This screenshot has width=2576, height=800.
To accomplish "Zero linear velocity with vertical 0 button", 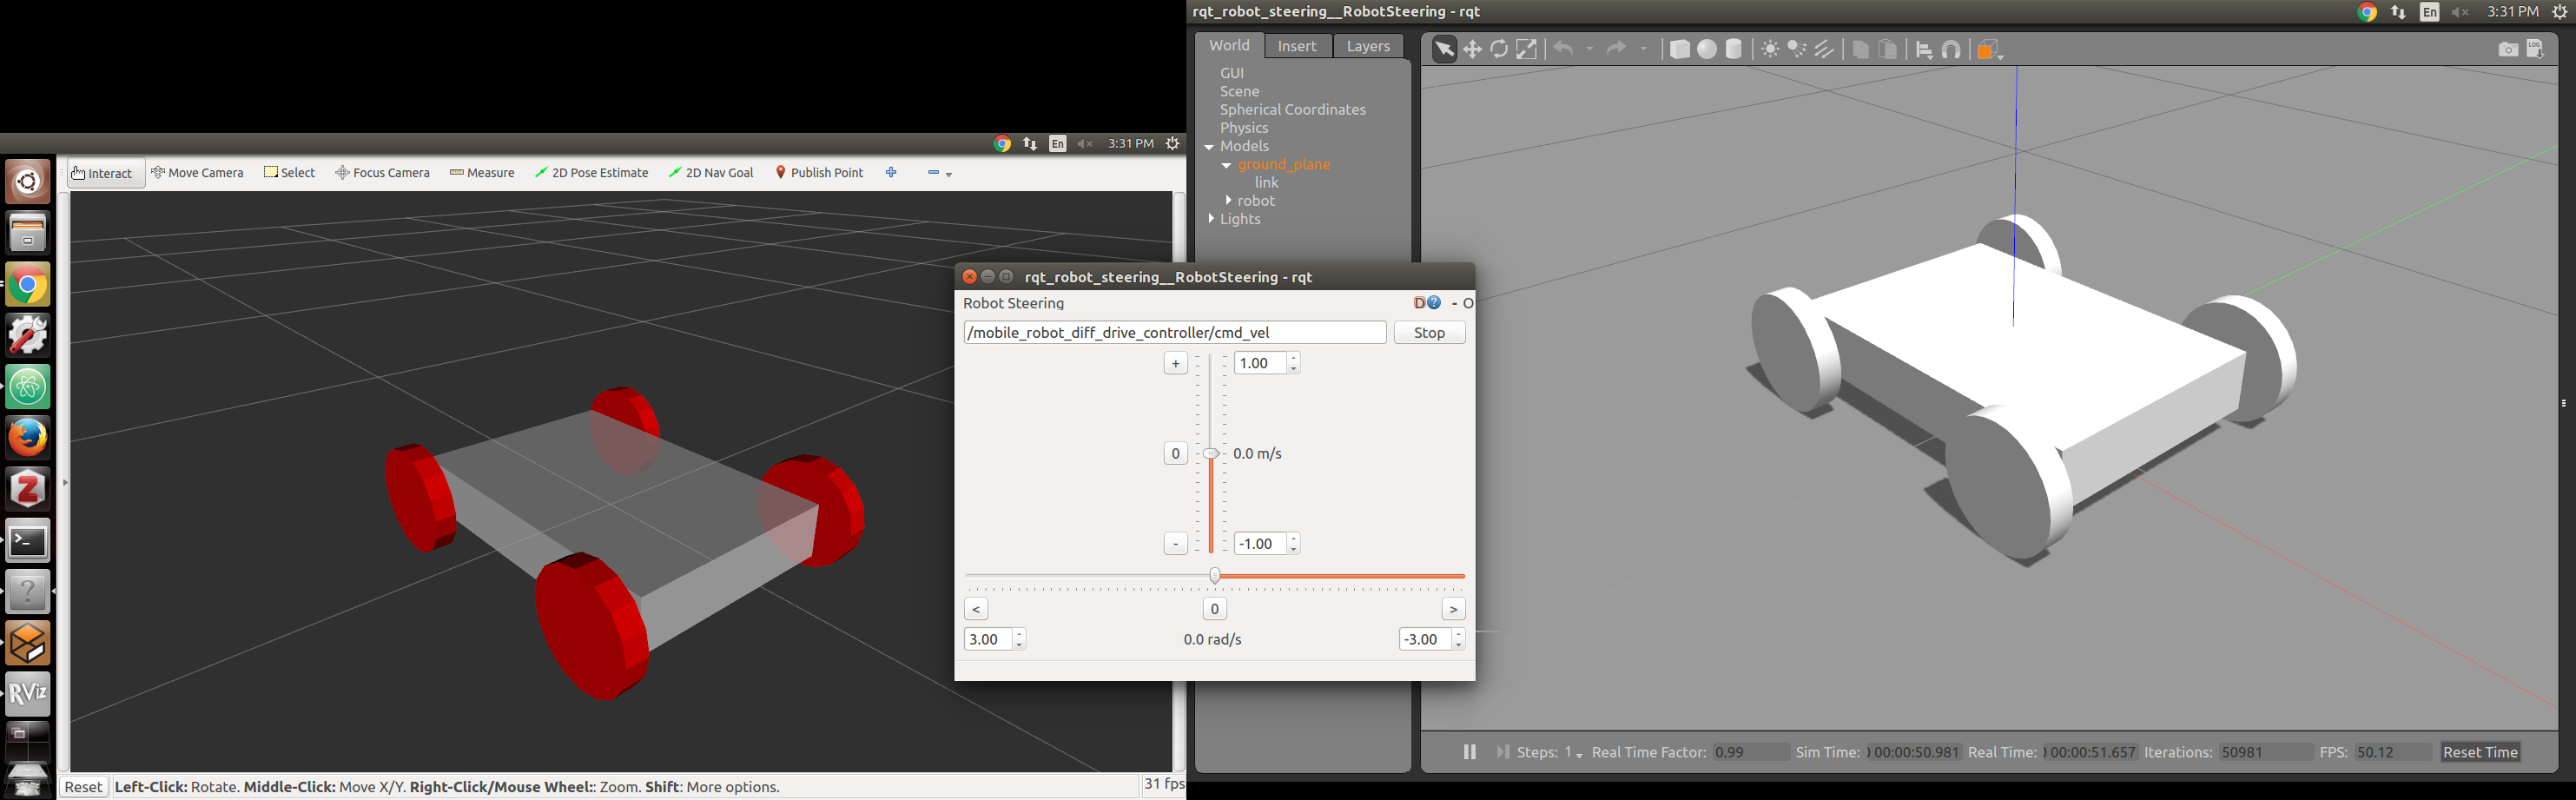I will point(1176,454).
